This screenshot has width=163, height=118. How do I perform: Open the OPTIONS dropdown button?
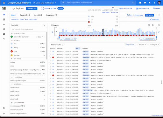click(32, 9)
